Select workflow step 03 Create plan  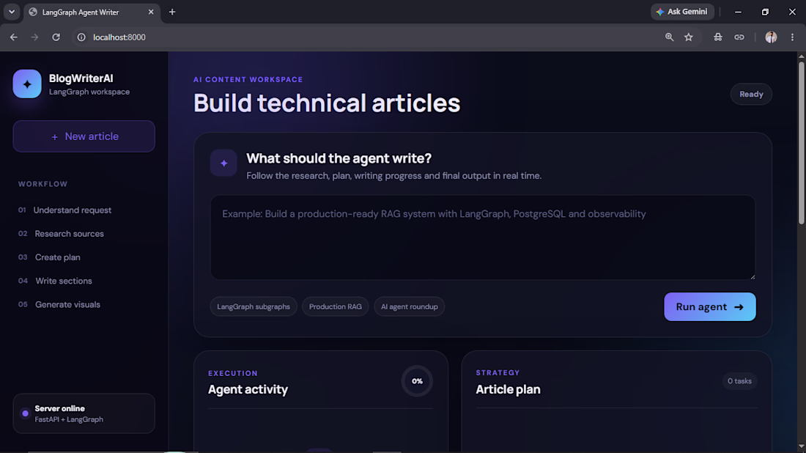pos(49,257)
